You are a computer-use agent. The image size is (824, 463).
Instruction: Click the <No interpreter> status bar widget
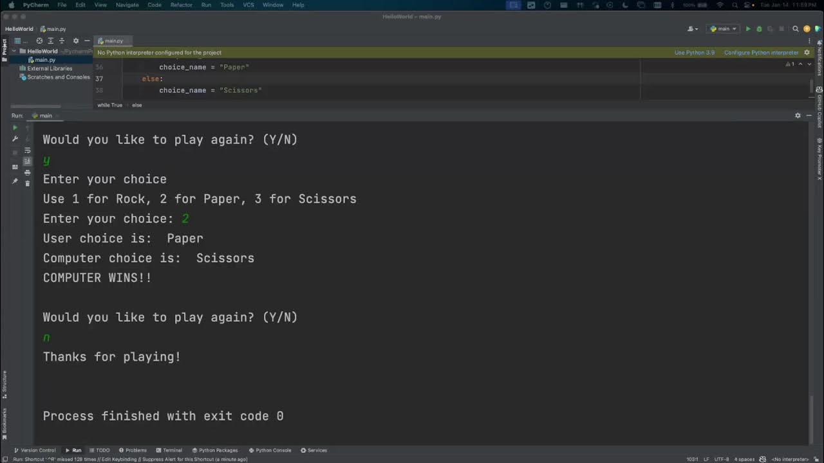790,459
